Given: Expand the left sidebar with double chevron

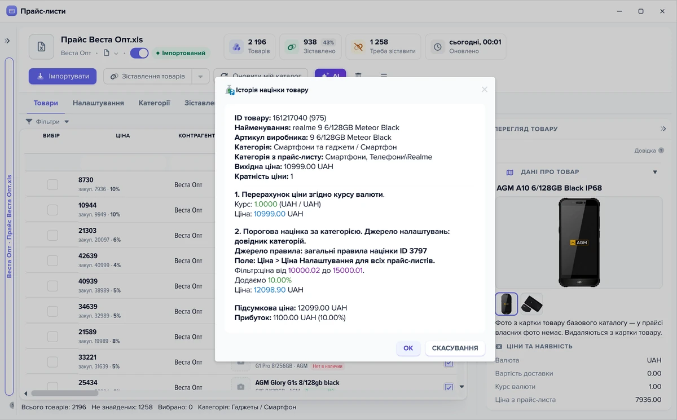Looking at the screenshot, I should click(x=7, y=41).
